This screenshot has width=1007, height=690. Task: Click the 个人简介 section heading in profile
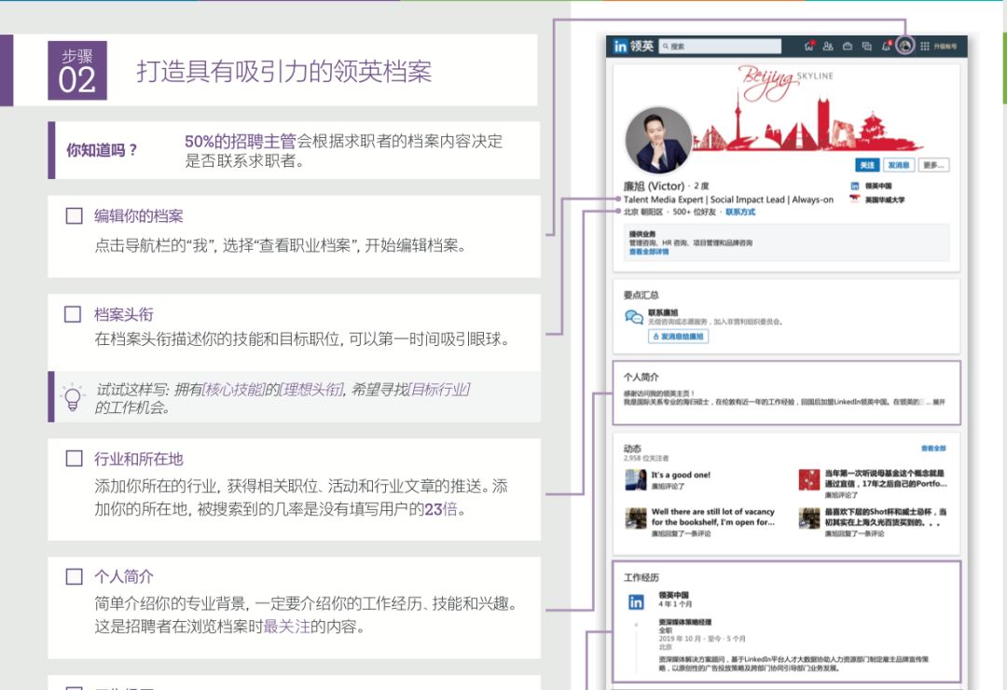[641, 377]
